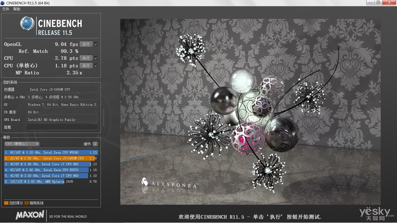Click the OpenGL score 9.04 fps

(x=67, y=44)
